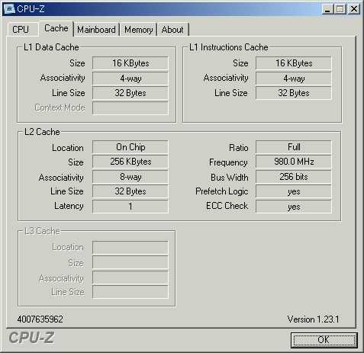Image resolution: width=364 pixels, height=353 pixels.
Task: Click the Version 1.23.1 text
Action: [314, 319]
